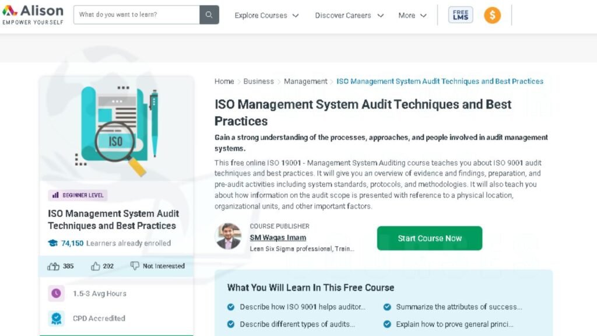Click the EMPOWER YOURSELF tagline
Image resolution: width=597 pixels, height=336 pixels.
point(33,22)
